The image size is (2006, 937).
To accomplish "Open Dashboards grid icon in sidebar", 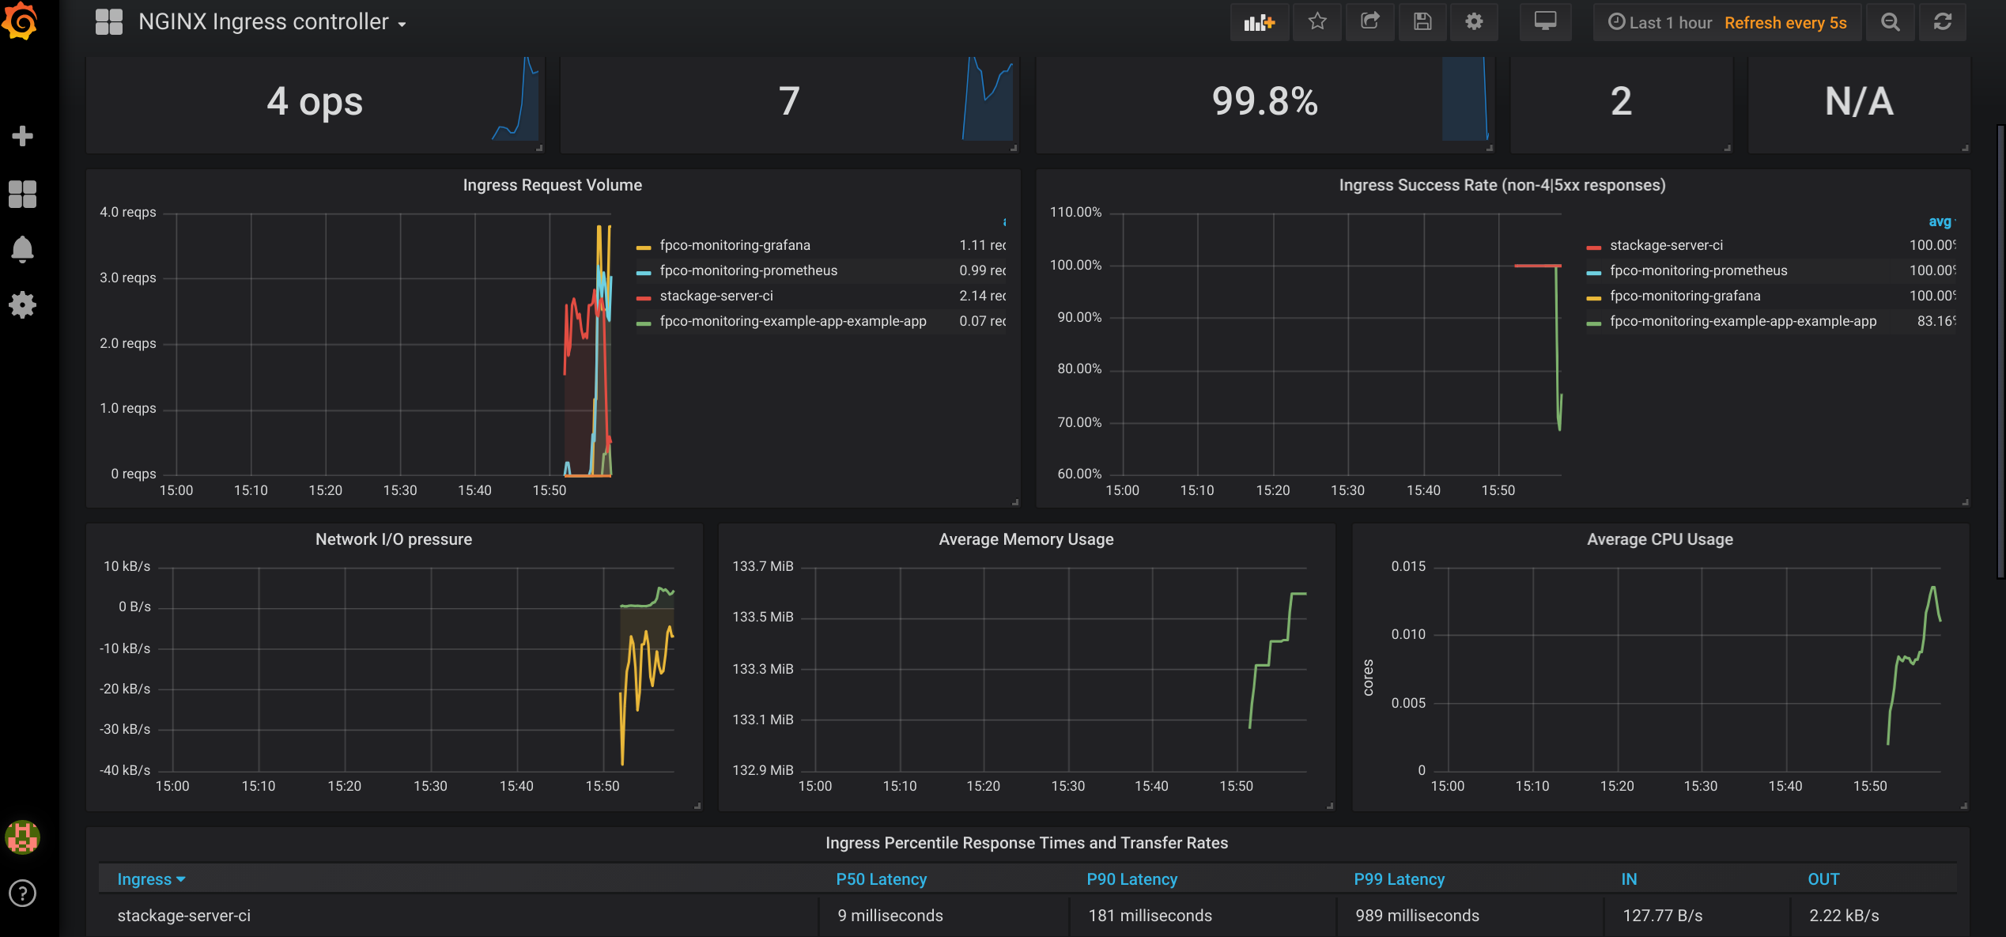I will [22, 194].
